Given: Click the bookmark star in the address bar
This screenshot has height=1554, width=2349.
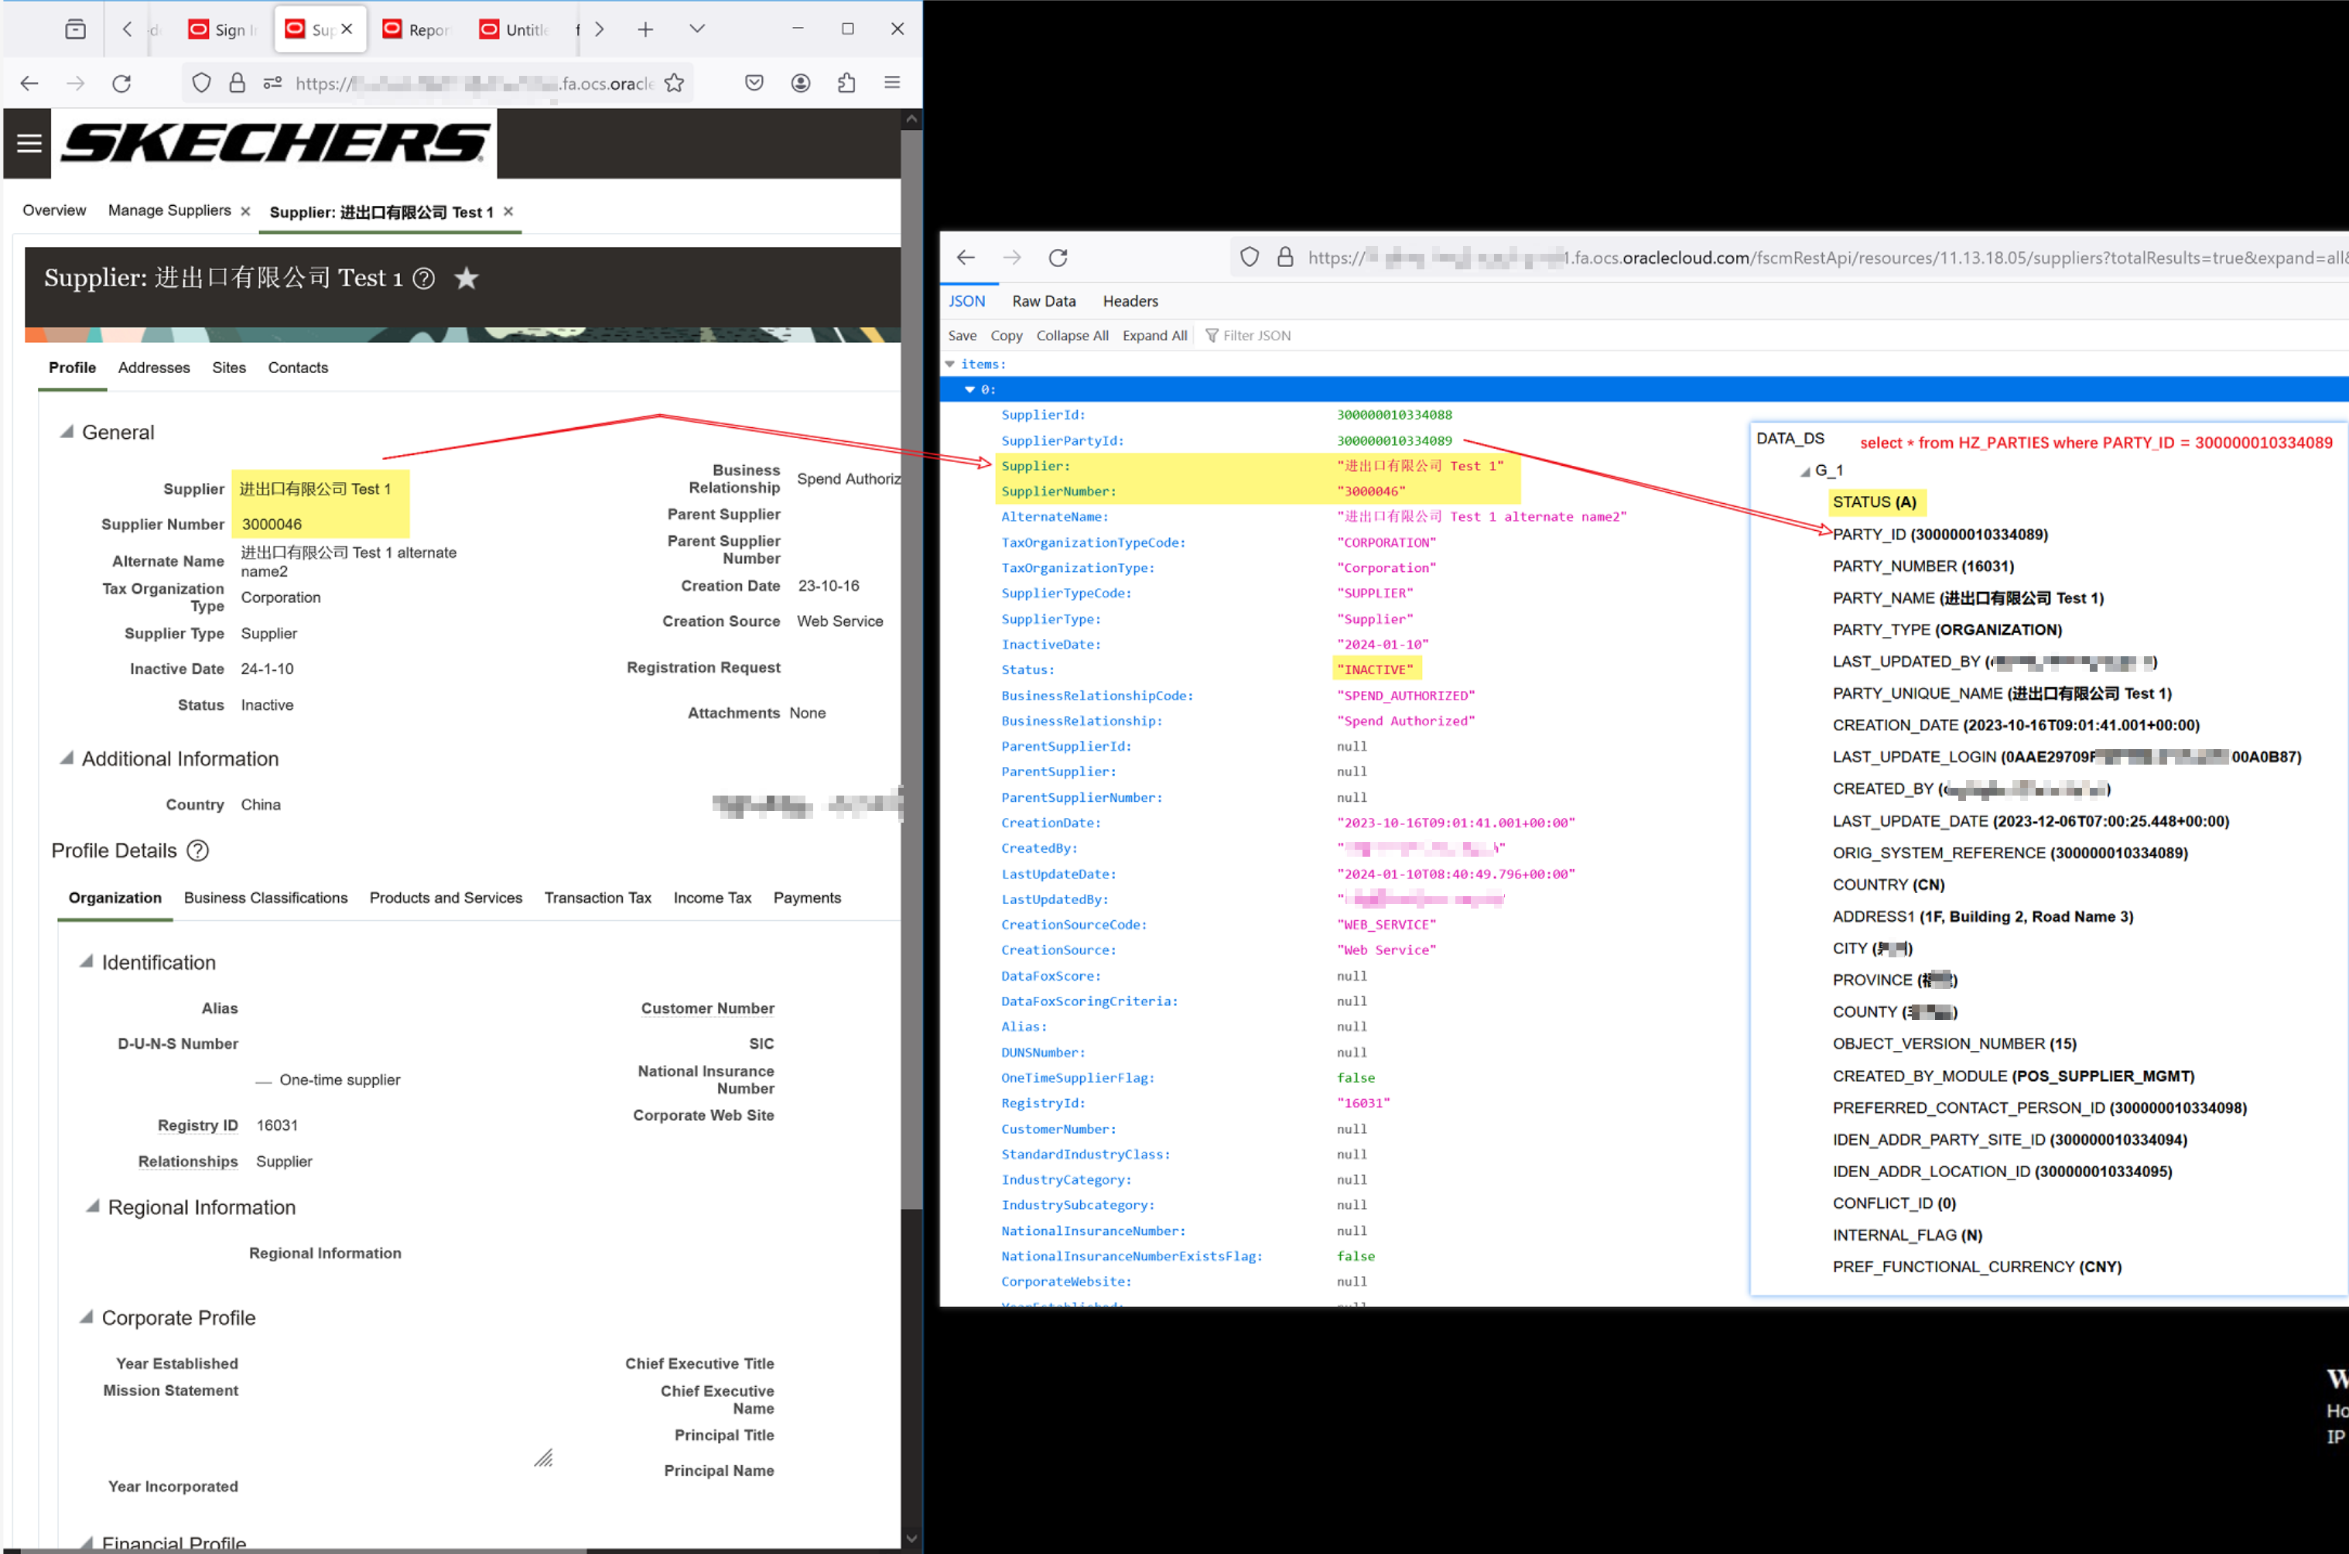Looking at the screenshot, I should pos(675,84).
